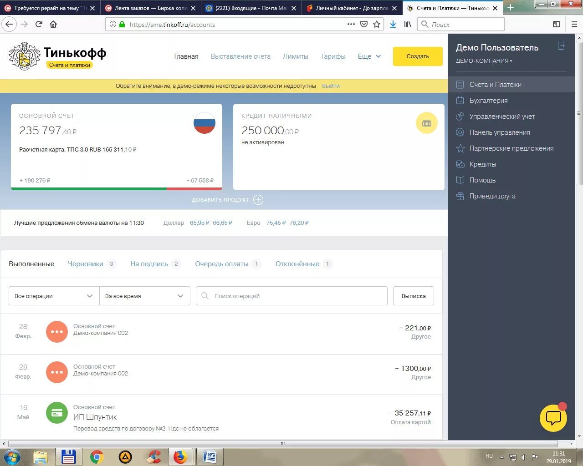This screenshot has height=466, width=583.
Task: Click the Pocket save icon in the address bar
Action: 364,24
